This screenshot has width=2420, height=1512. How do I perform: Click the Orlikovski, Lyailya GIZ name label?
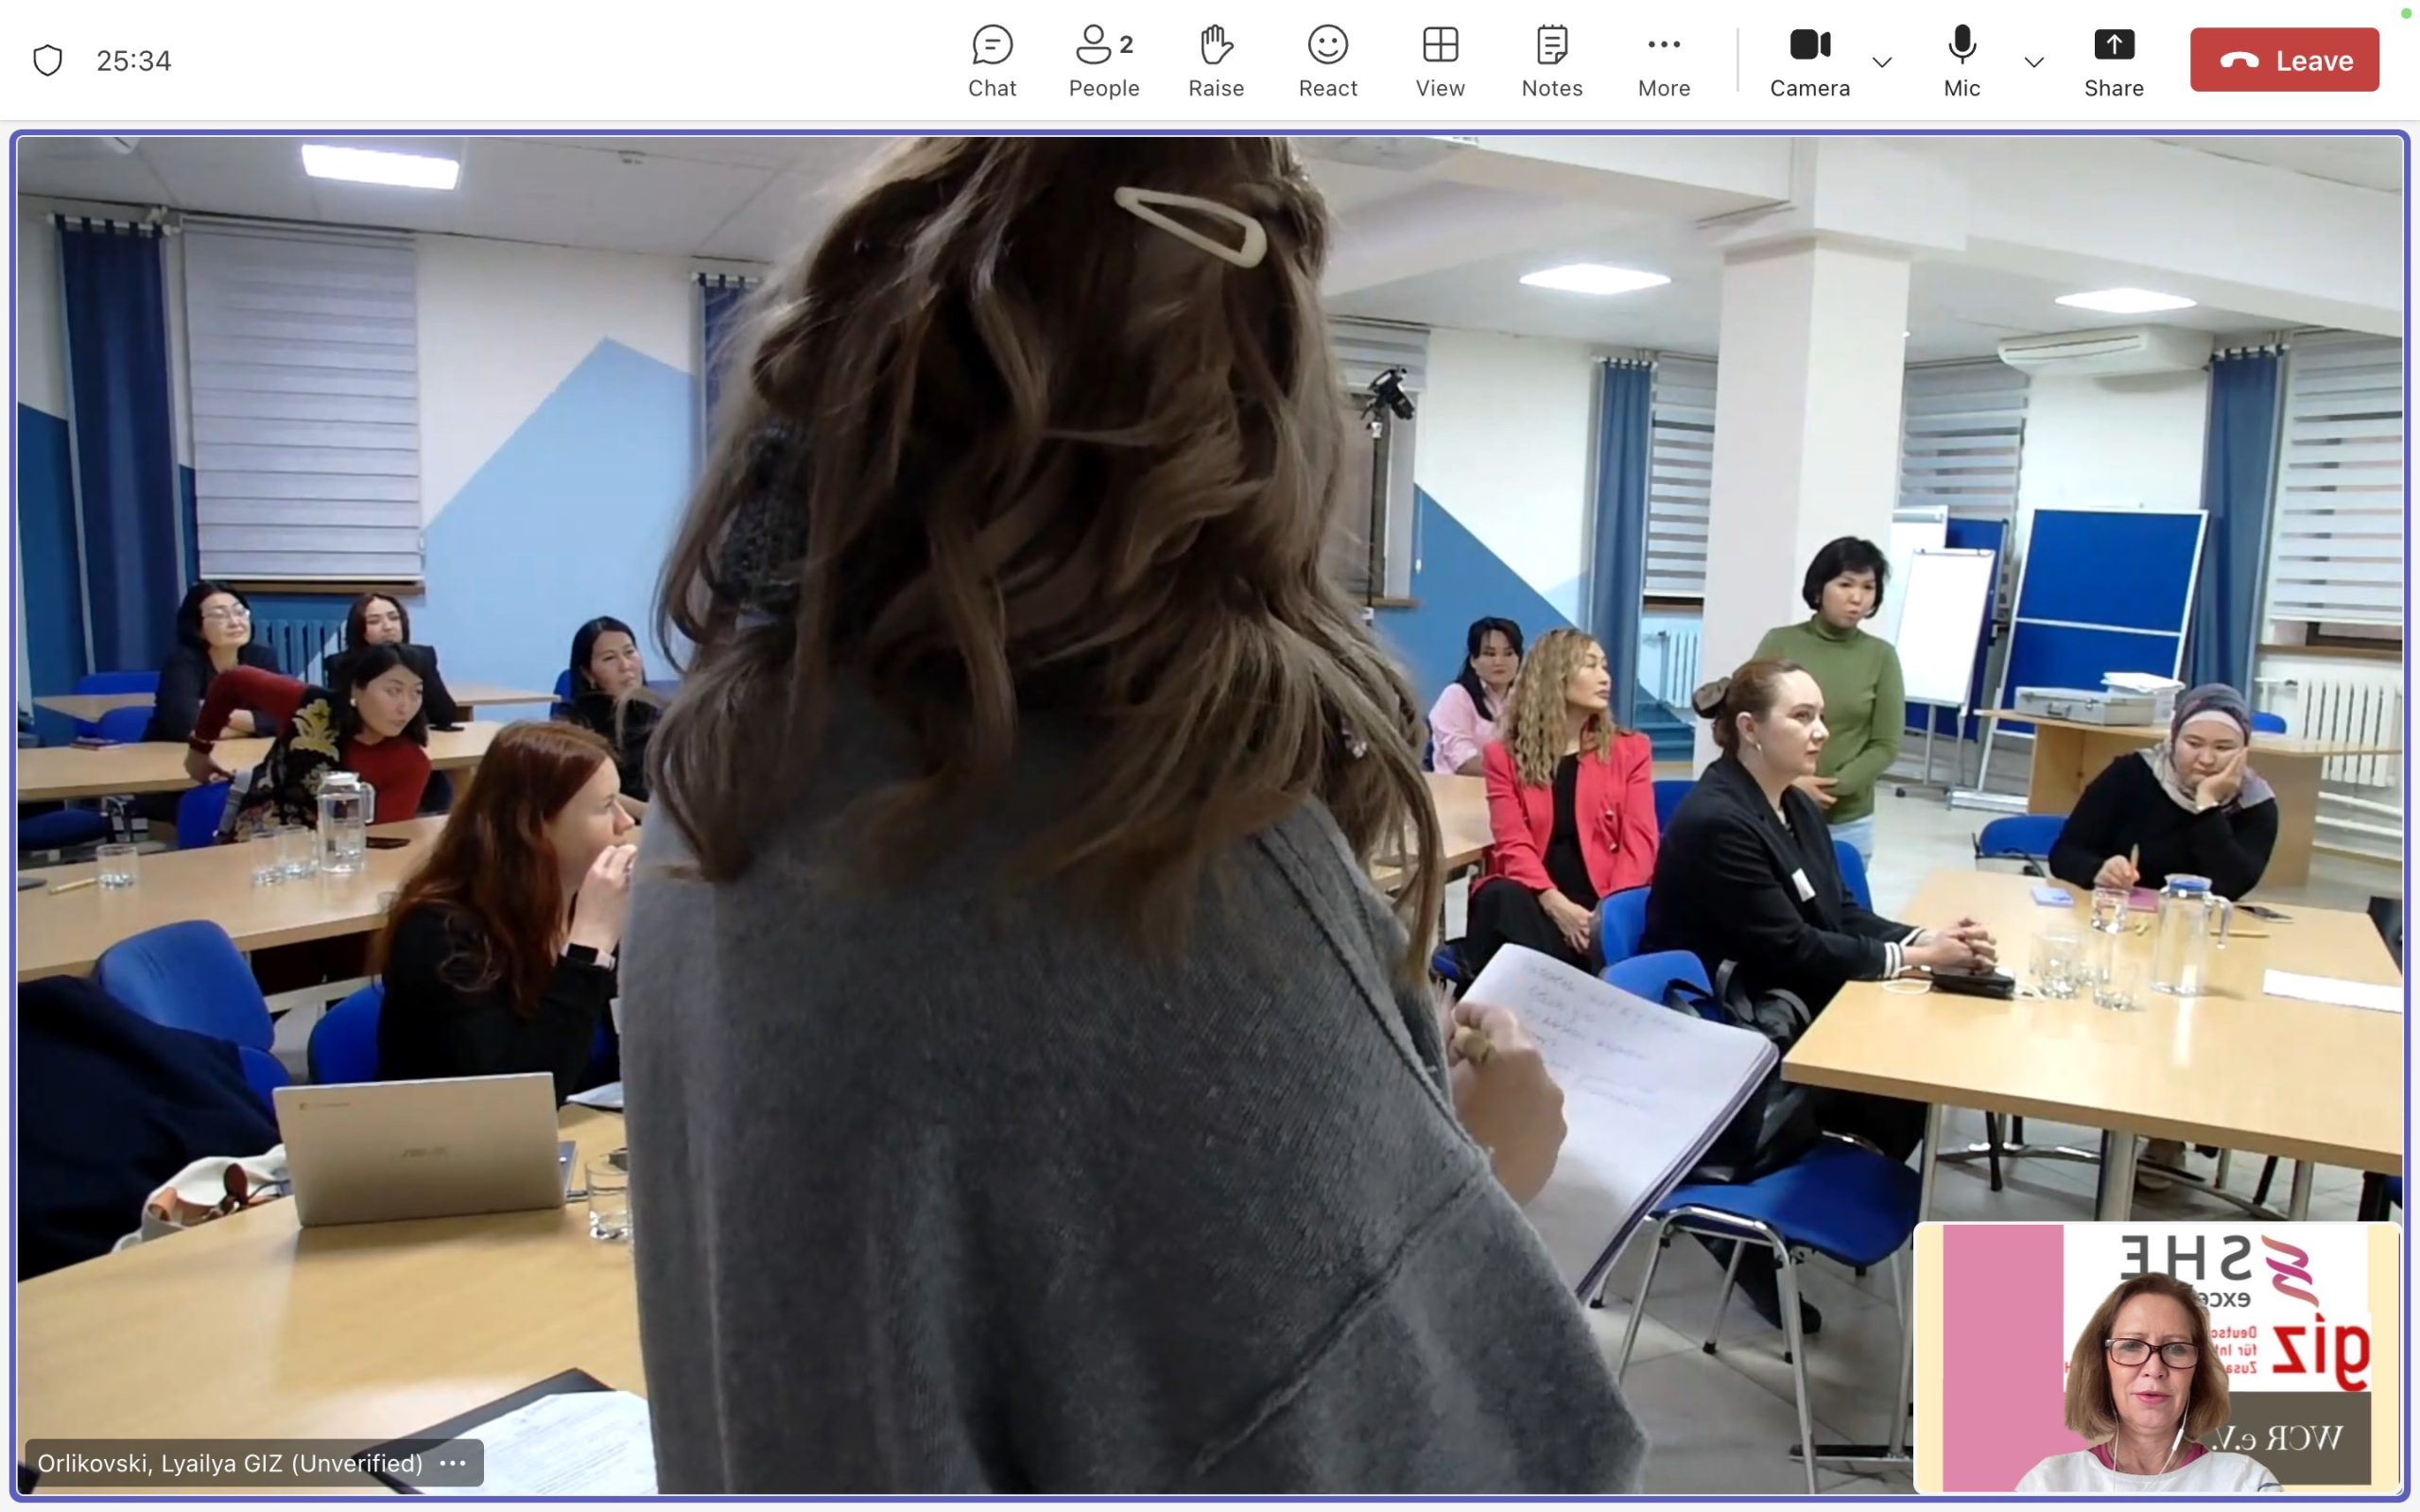(x=229, y=1463)
